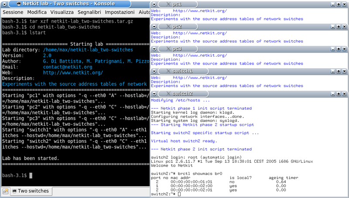This screenshot has width=349, height=198.
Task: Open the Visualizza menu
Action: (62, 12)
